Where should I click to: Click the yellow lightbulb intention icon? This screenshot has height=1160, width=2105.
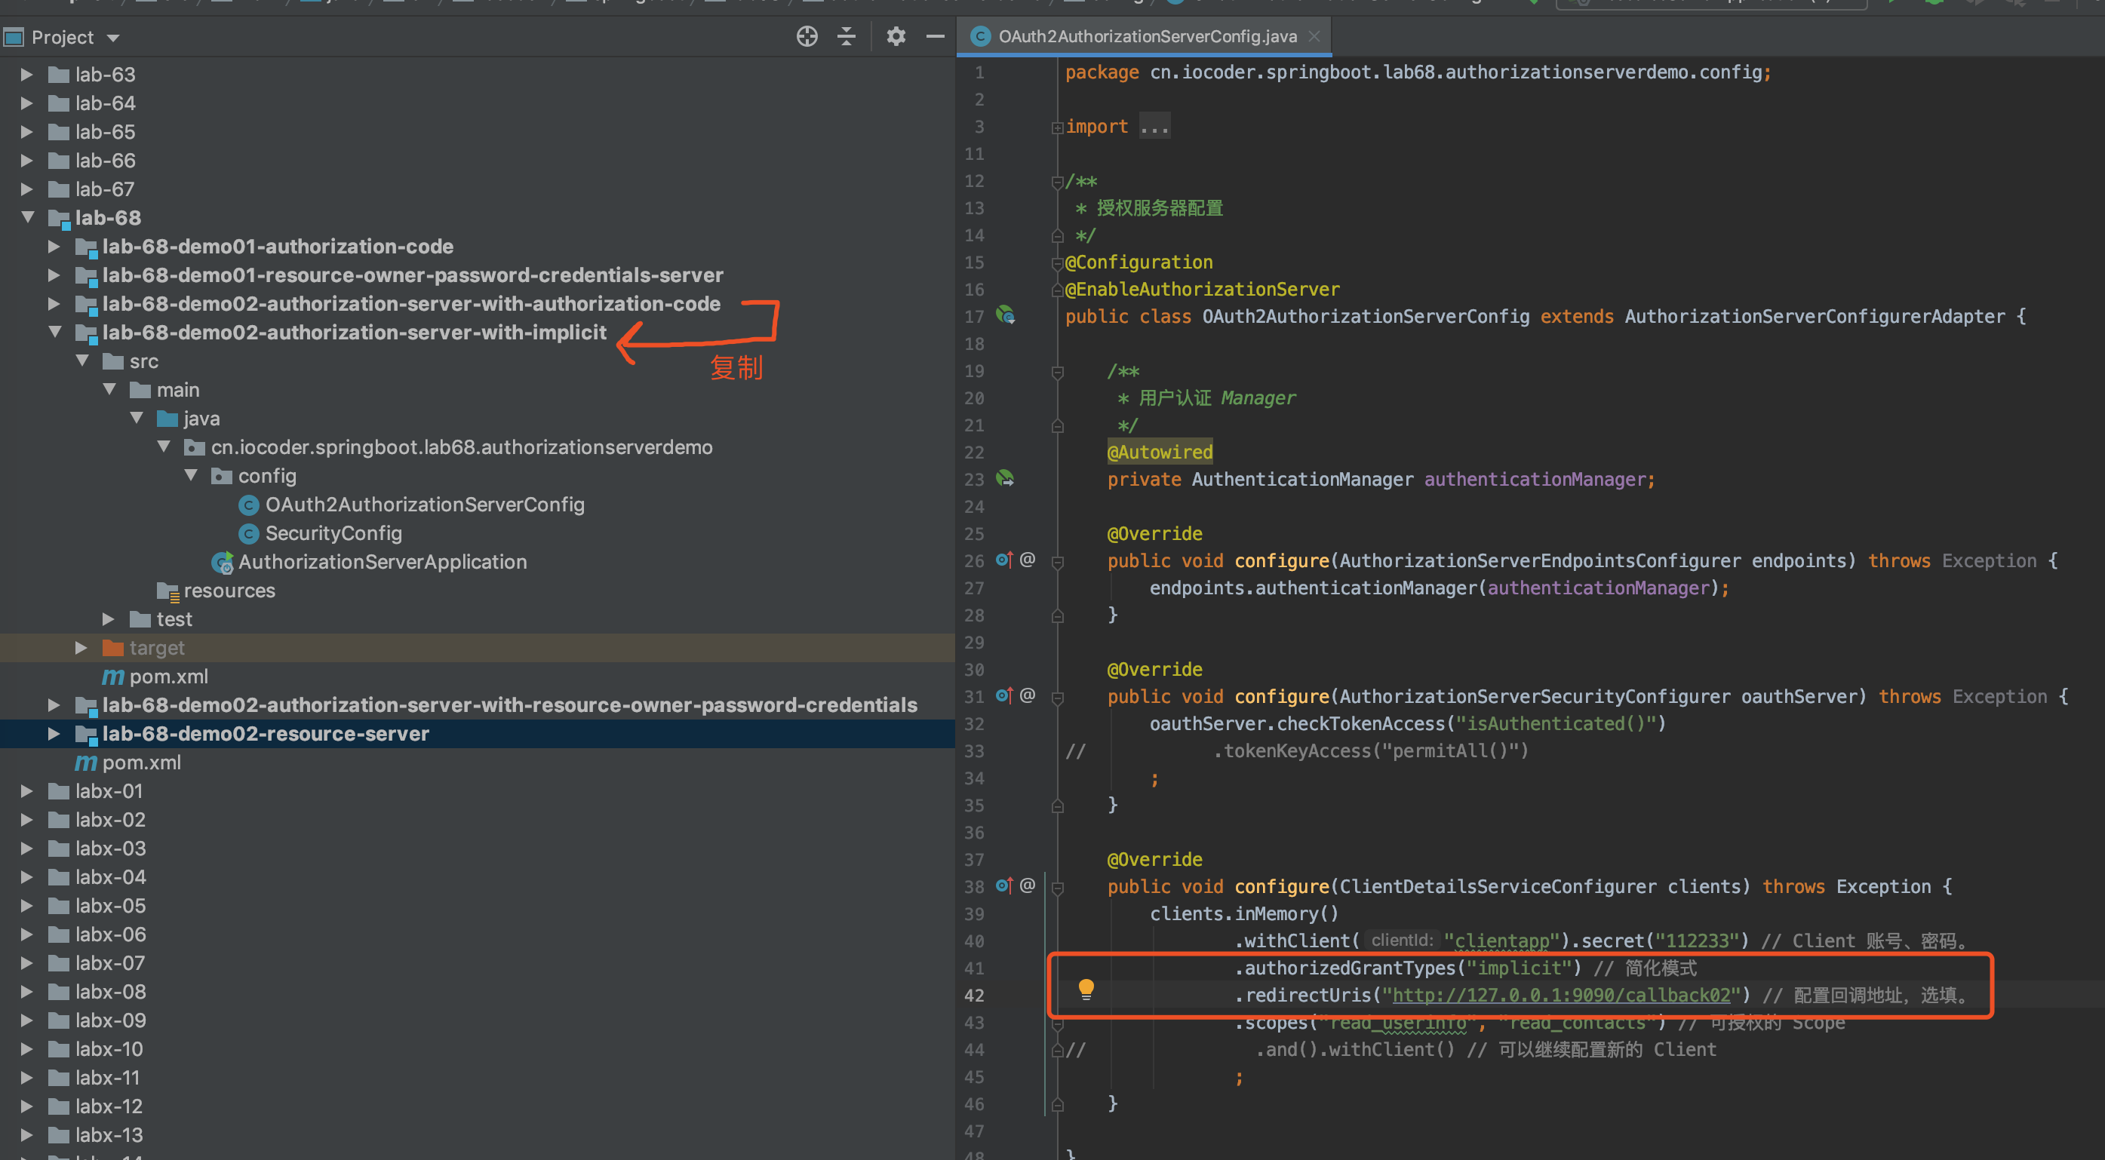(x=1085, y=990)
